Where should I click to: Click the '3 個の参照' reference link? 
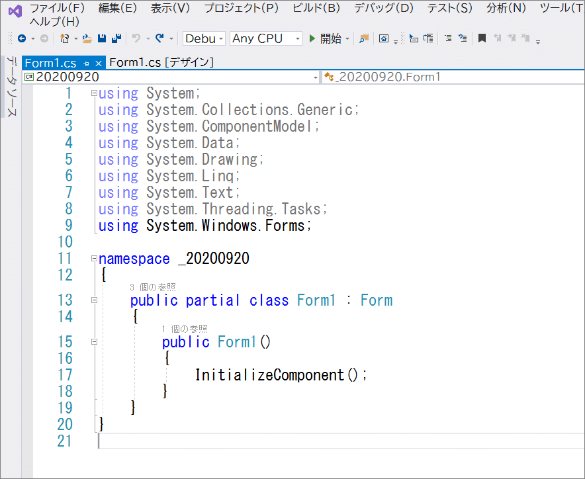point(153,287)
